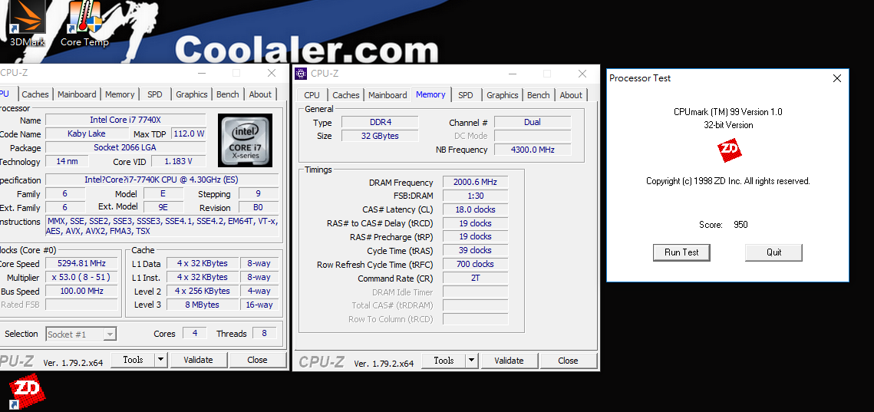
Task: Click the Channel # value Dual
Action: point(533,122)
